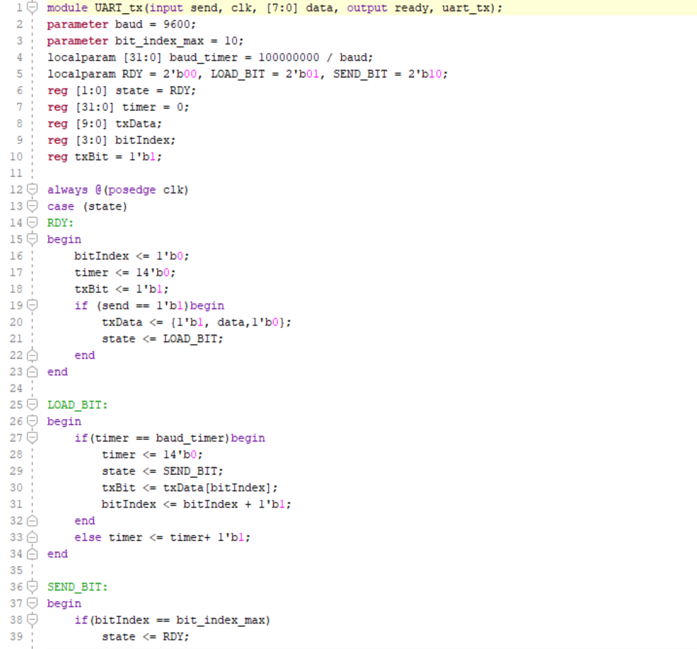Click 'txBit <= 1'b1;' on line 18
Image resolution: width=697 pixels, height=649 pixels.
(x=121, y=289)
